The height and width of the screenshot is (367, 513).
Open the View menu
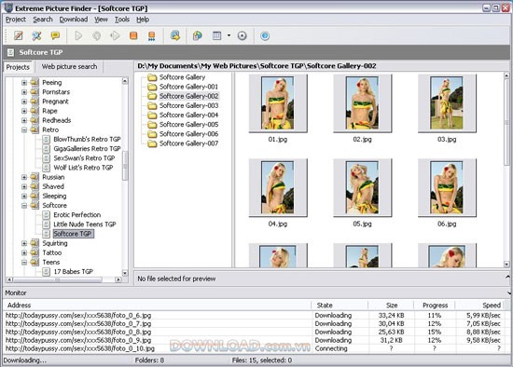click(x=101, y=20)
